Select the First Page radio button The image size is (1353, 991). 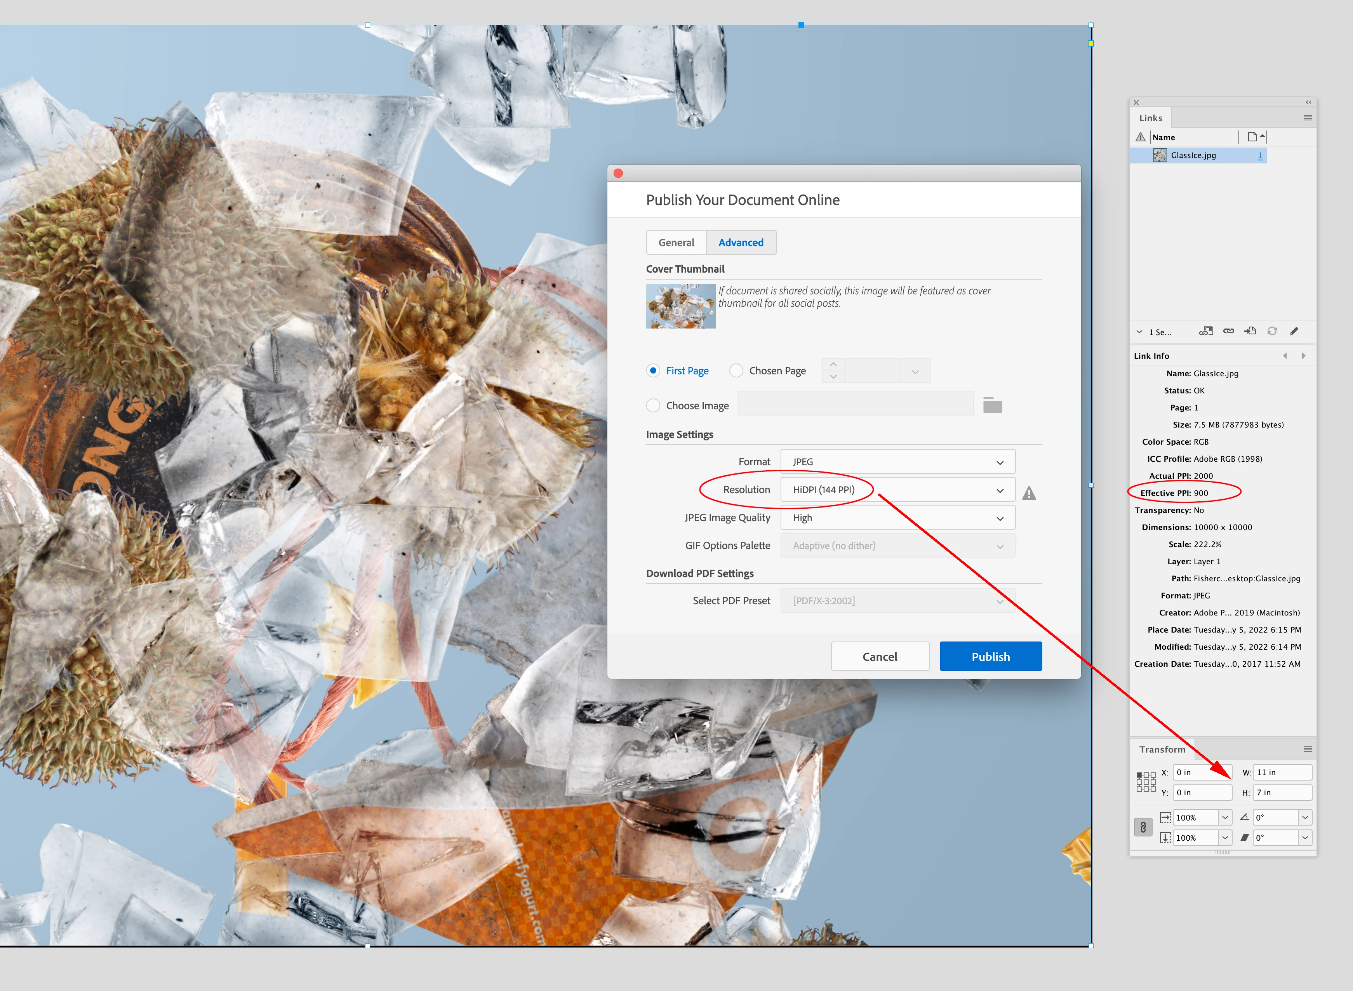(x=654, y=371)
